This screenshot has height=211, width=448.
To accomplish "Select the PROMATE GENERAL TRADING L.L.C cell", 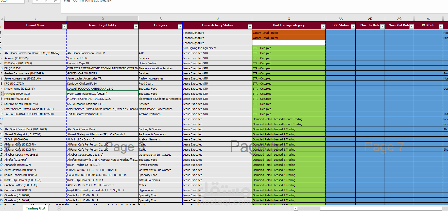I will click(x=102, y=99).
